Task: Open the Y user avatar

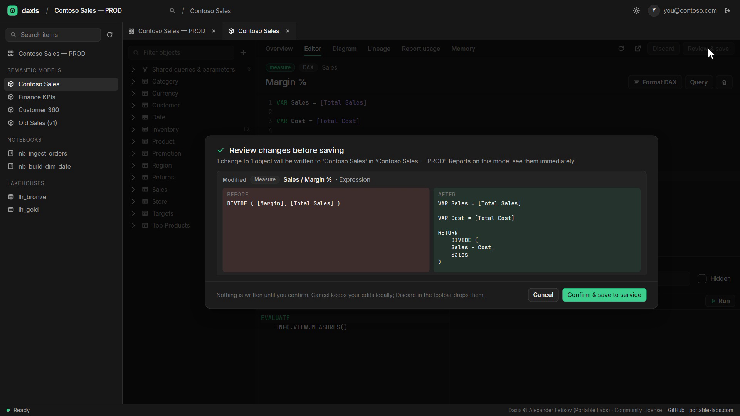Action: click(x=654, y=11)
